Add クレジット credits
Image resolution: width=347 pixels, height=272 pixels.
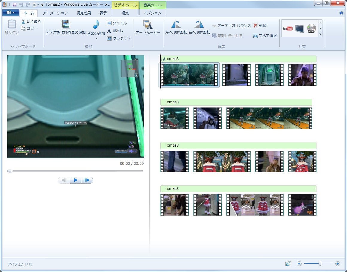pos(119,39)
